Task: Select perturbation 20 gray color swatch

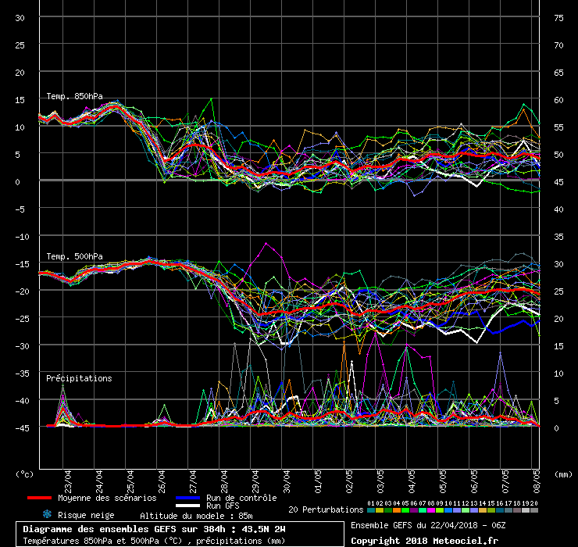Action: pyautogui.click(x=533, y=510)
